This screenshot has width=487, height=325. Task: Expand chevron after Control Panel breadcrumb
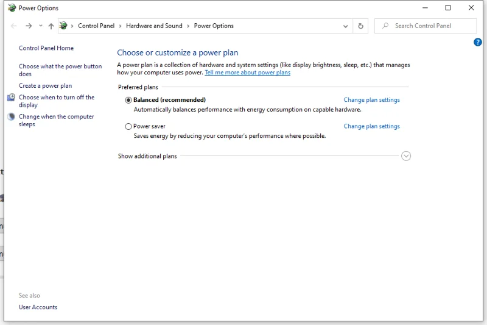pyautogui.click(x=120, y=26)
